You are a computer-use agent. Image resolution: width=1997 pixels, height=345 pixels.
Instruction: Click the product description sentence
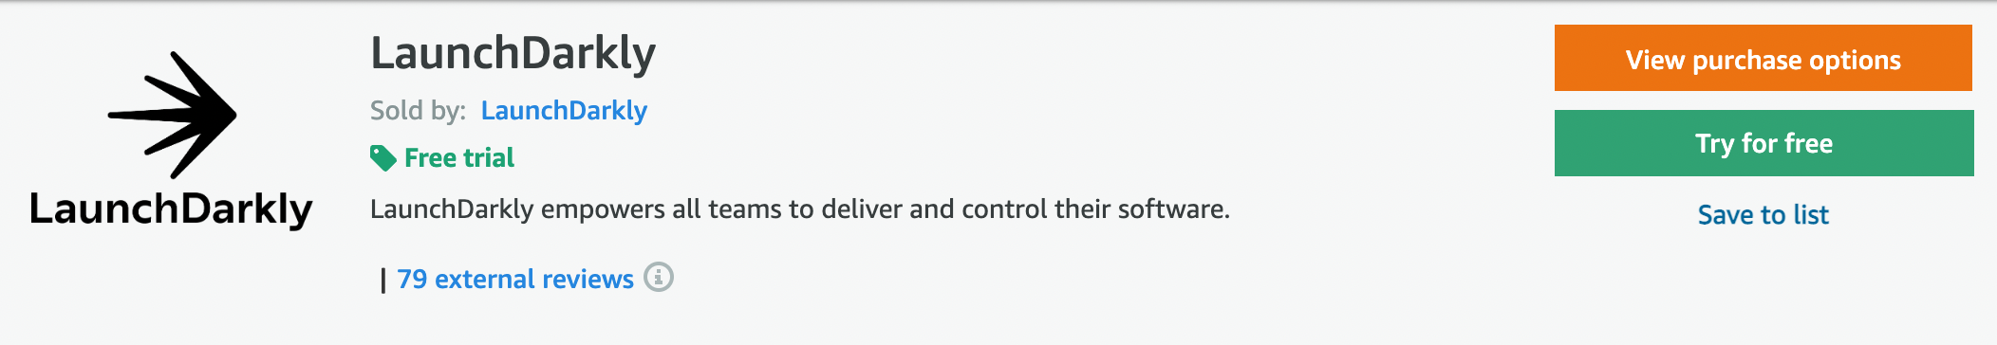[x=800, y=209]
